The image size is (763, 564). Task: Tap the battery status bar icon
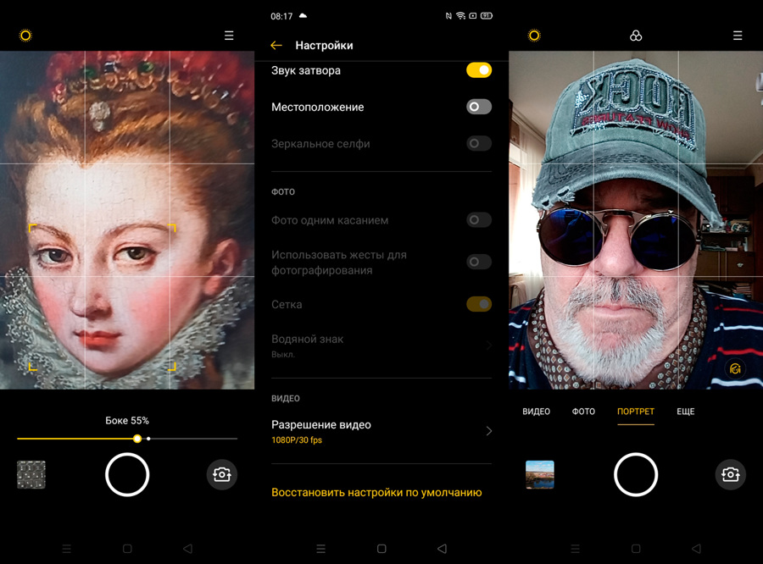point(486,16)
